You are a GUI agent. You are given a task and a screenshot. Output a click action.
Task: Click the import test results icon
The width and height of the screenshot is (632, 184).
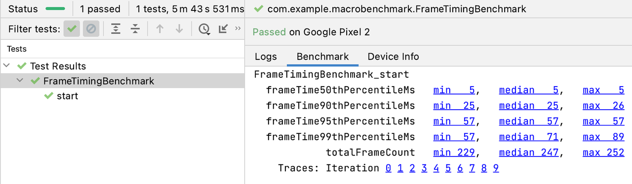coord(223,29)
